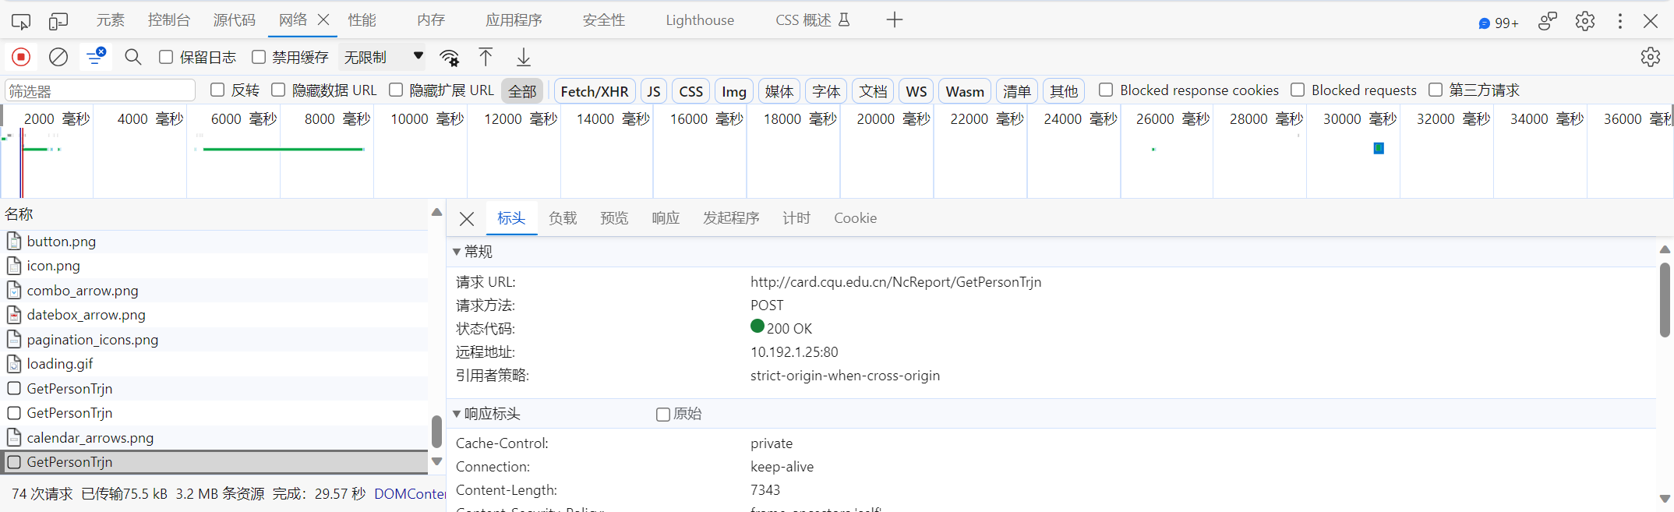Select loading.gif file icon

pos(14,363)
